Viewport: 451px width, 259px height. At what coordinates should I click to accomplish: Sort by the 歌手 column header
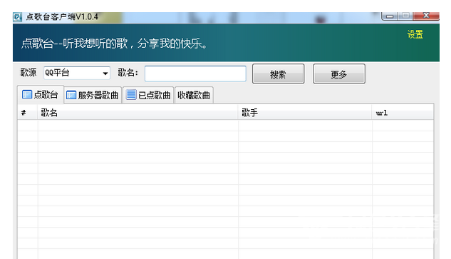(x=305, y=112)
